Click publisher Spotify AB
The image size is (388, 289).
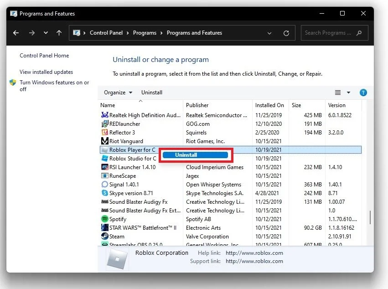(x=198, y=219)
